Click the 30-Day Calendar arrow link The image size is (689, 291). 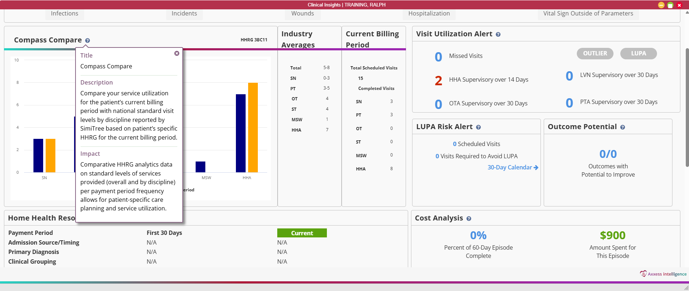tap(512, 167)
